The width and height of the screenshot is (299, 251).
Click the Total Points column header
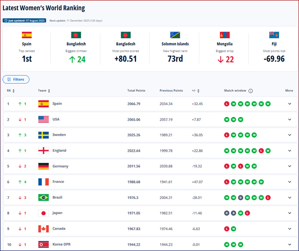(136, 91)
